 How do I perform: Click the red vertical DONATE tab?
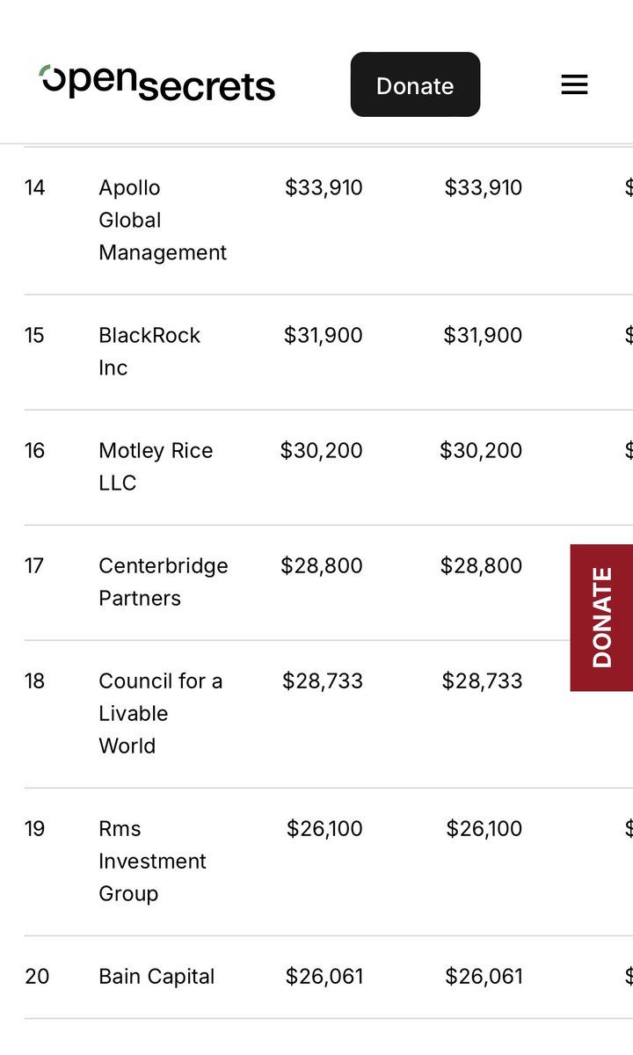(x=601, y=617)
